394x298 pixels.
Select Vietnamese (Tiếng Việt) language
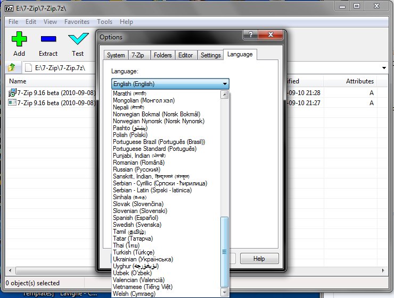click(x=166, y=287)
